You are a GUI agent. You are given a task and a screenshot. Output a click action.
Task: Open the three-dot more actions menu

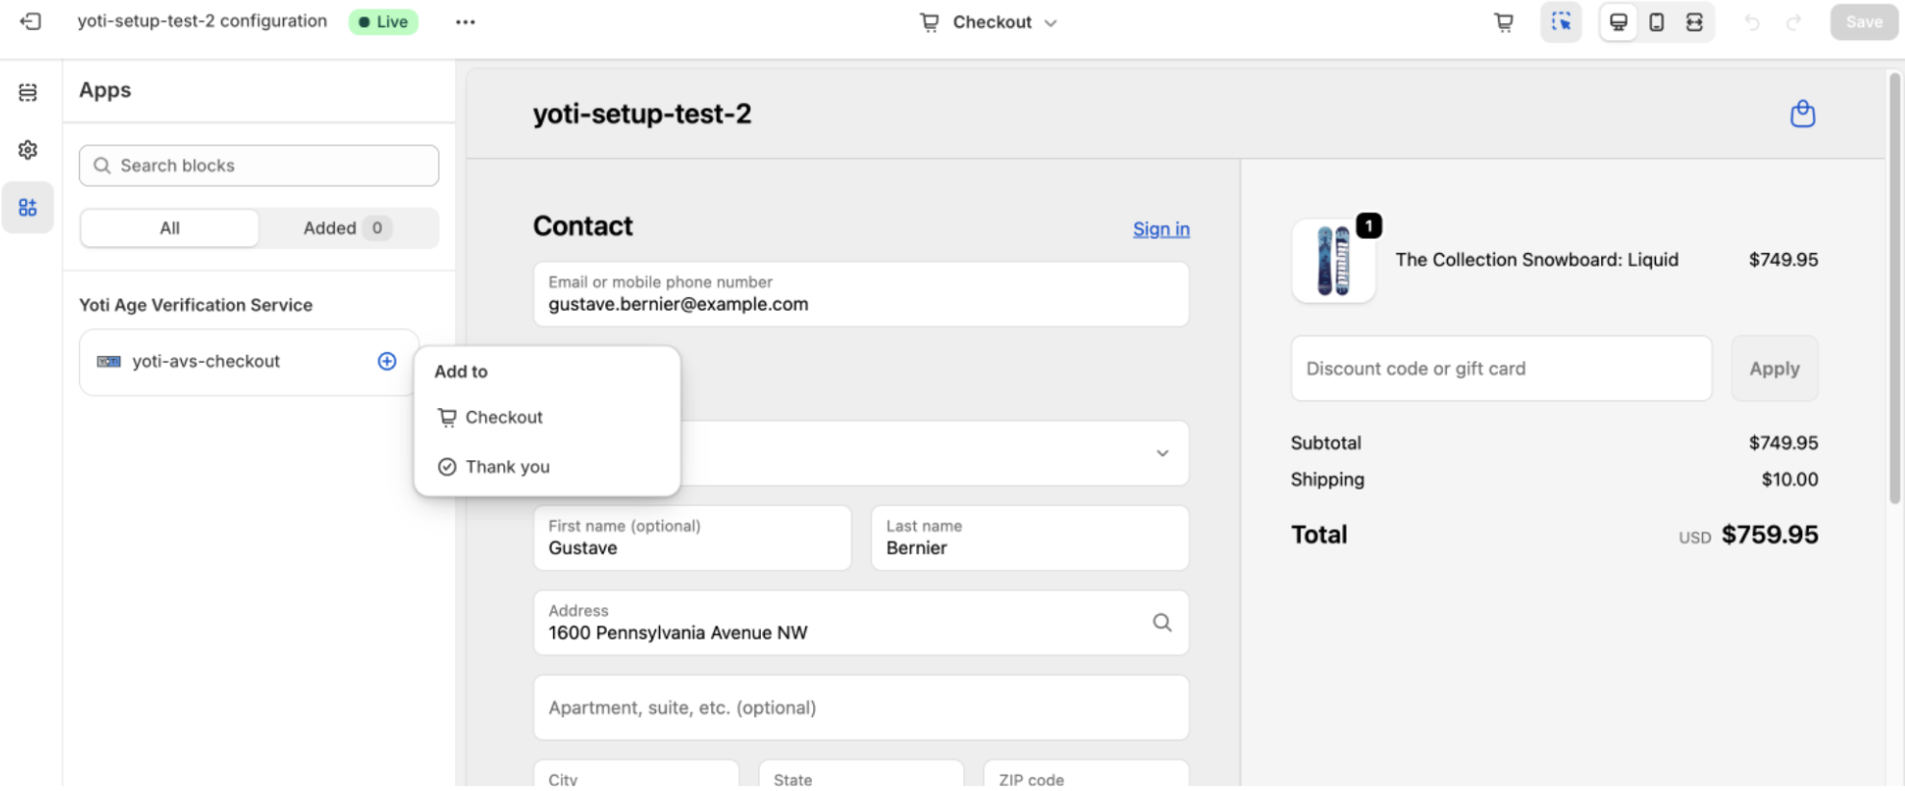(x=465, y=22)
